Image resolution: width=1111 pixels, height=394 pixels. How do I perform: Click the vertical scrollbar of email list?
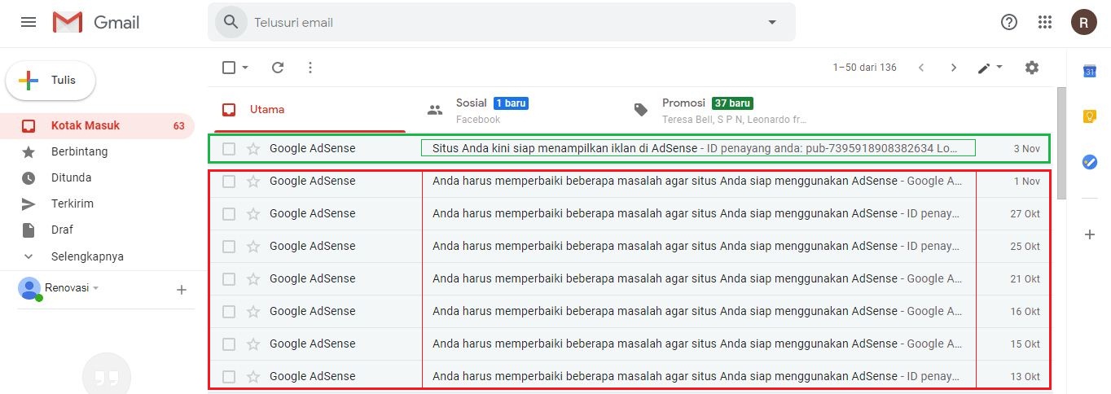click(1061, 142)
